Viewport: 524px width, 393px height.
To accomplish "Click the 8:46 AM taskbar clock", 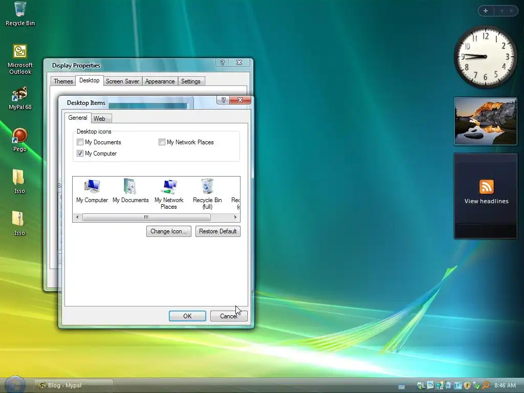I will (x=505, y=385).
